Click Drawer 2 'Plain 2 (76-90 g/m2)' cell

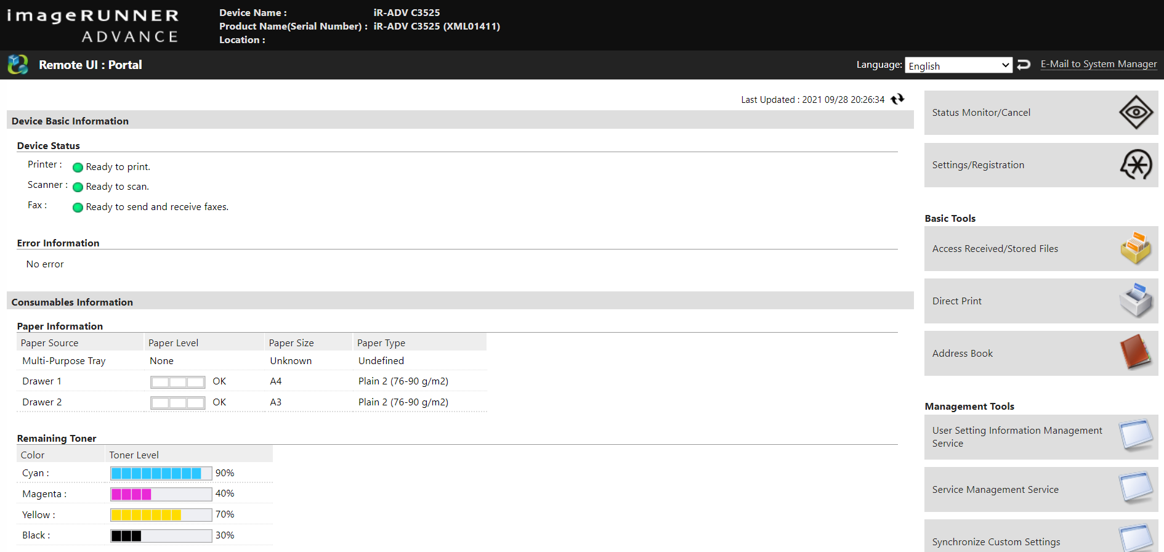coord(403,402)
